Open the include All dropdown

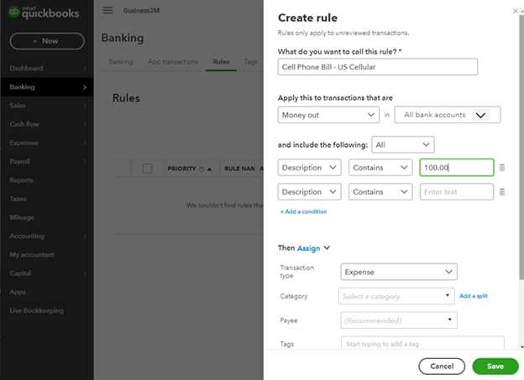point(403,144)
